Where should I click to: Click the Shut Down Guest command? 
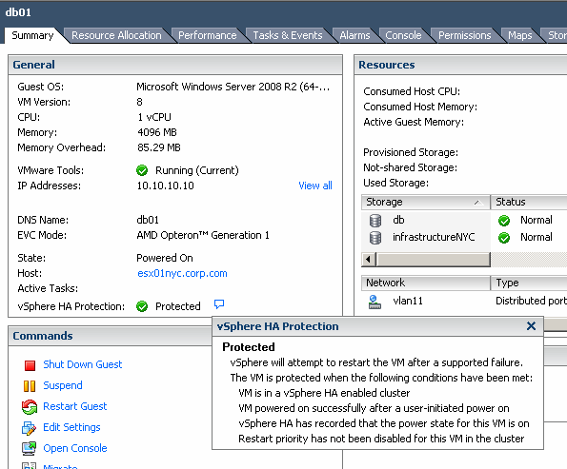point(83,364)
